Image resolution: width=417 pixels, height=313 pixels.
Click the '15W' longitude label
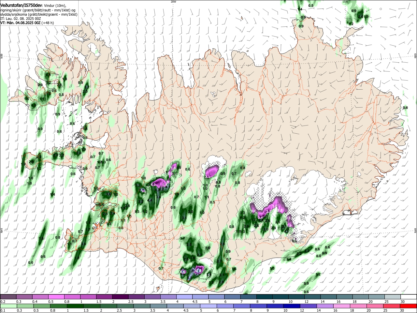tap(345, 2)
